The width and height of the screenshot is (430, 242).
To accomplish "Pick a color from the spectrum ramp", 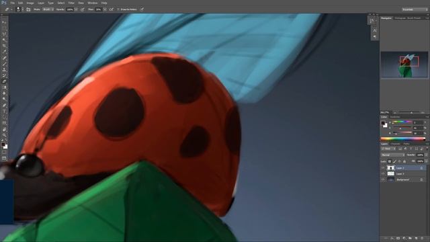I will (x=403, y=138).
